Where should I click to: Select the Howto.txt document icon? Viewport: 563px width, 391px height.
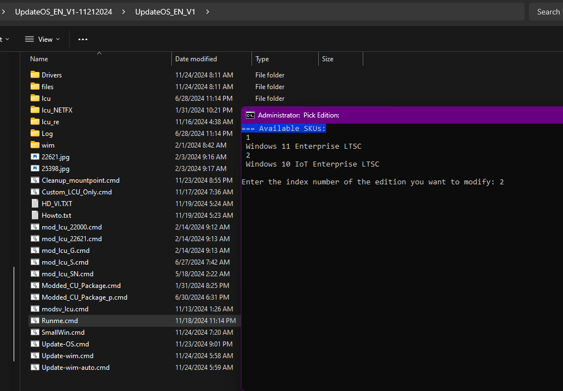35,215
